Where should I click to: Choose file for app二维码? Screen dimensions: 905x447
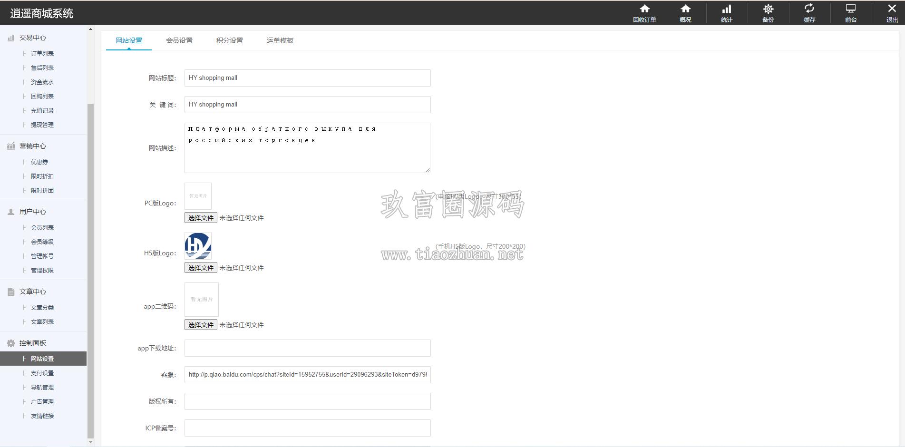[x=201, y=325]
